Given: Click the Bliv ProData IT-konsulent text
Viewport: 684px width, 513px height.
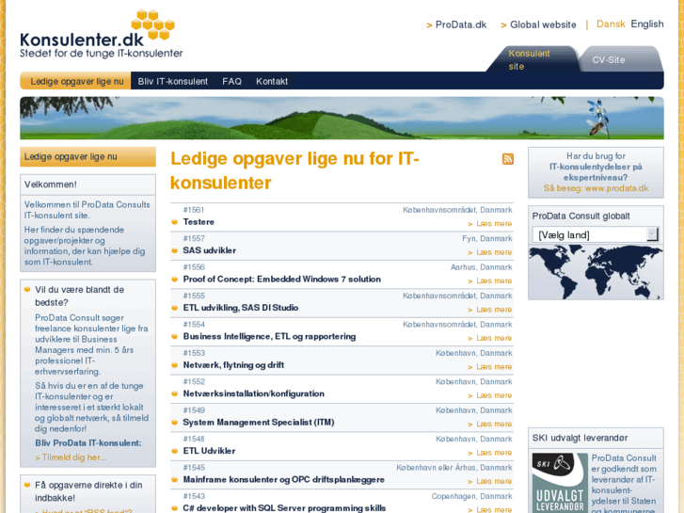Looking at the screenshot, I should point(88,443).
